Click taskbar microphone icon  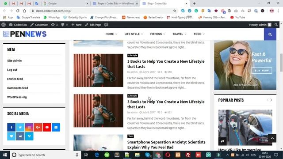[x=77, y=155]
